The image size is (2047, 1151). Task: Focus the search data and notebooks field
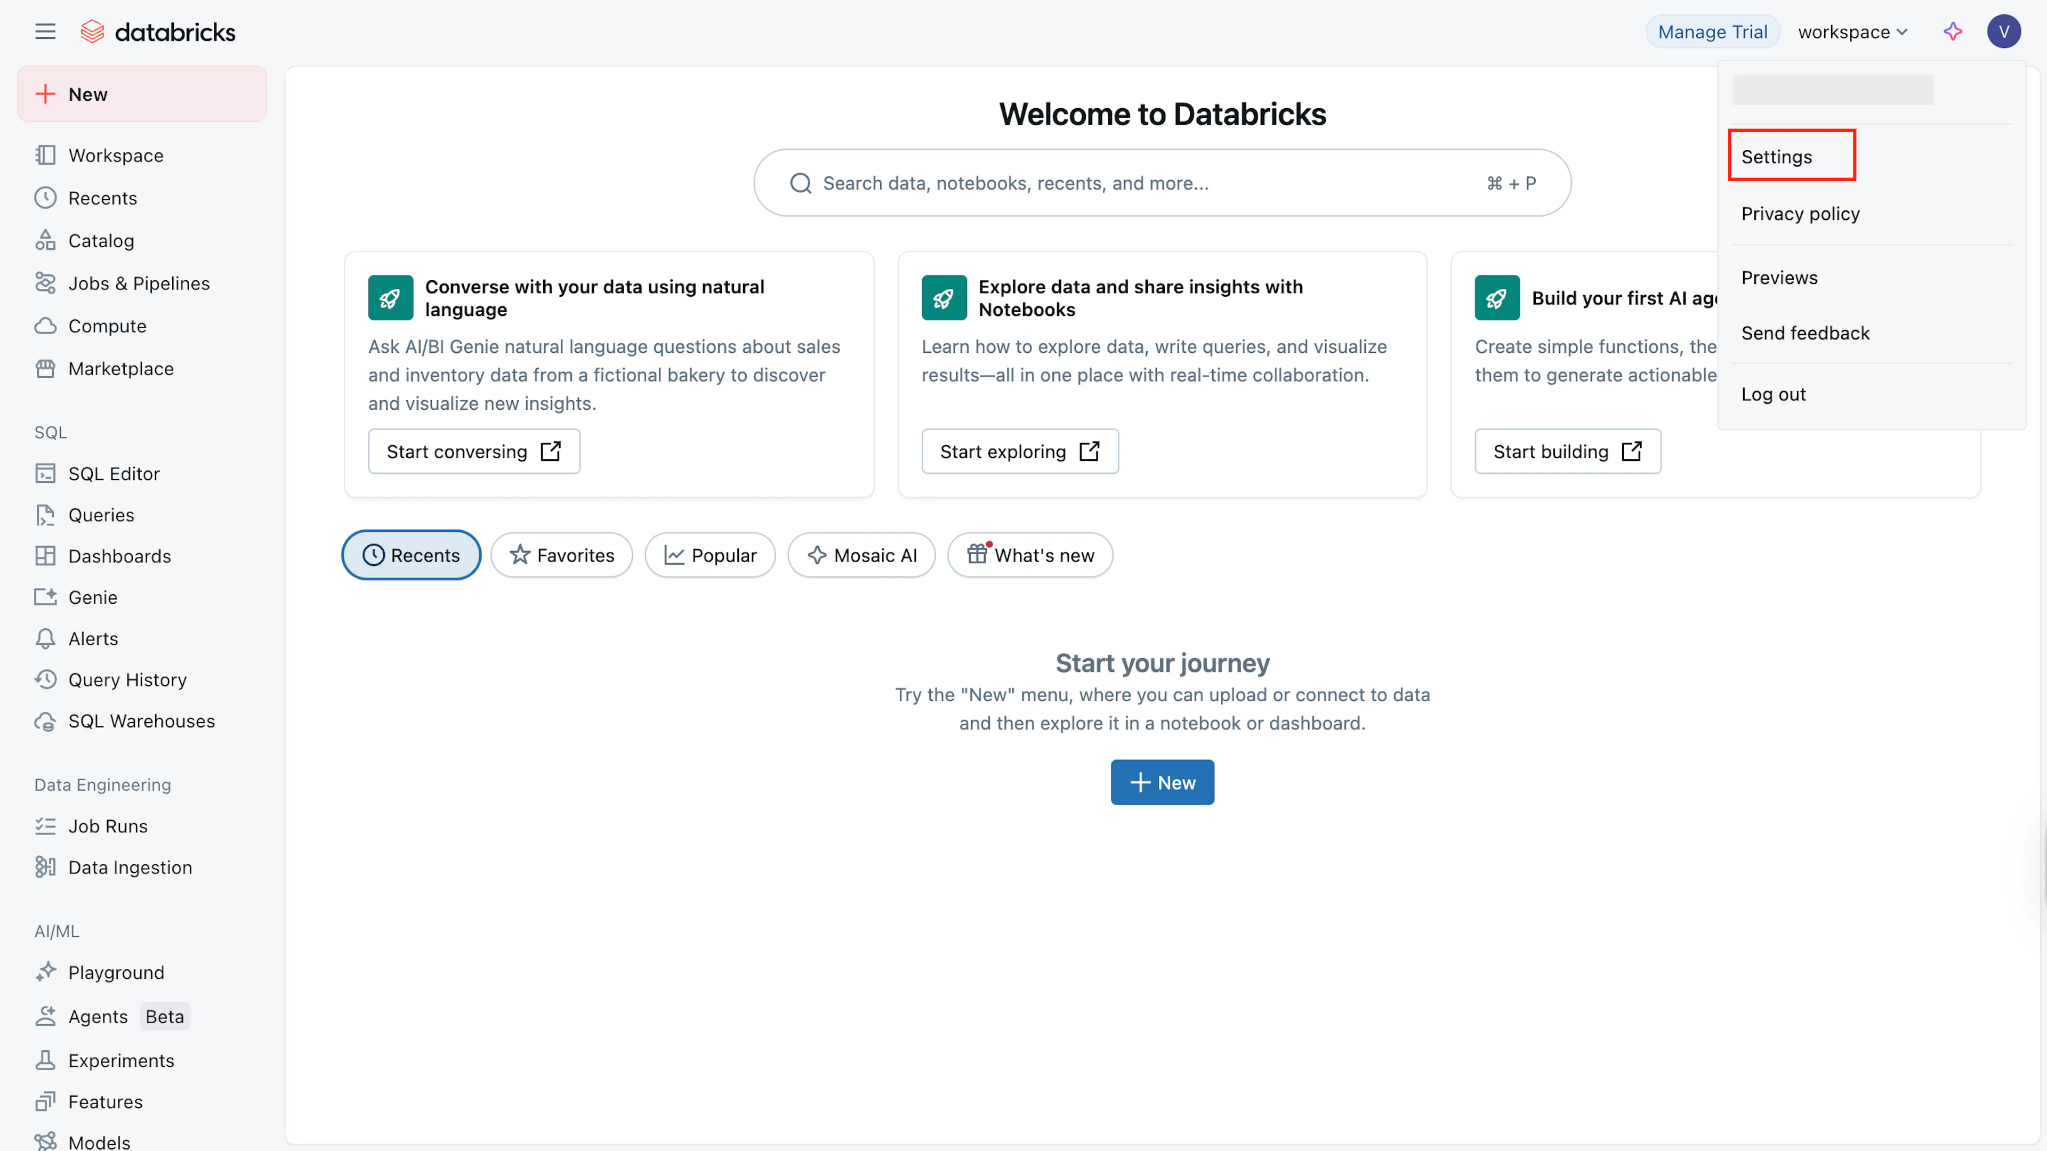(1162, 183)
